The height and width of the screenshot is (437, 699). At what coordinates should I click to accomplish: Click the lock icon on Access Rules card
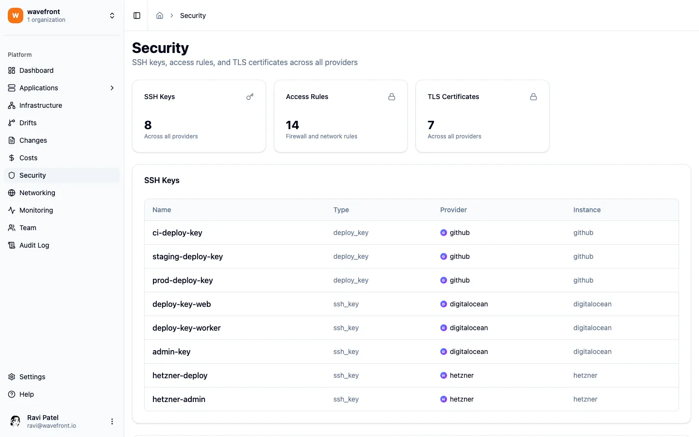(392, 97)
